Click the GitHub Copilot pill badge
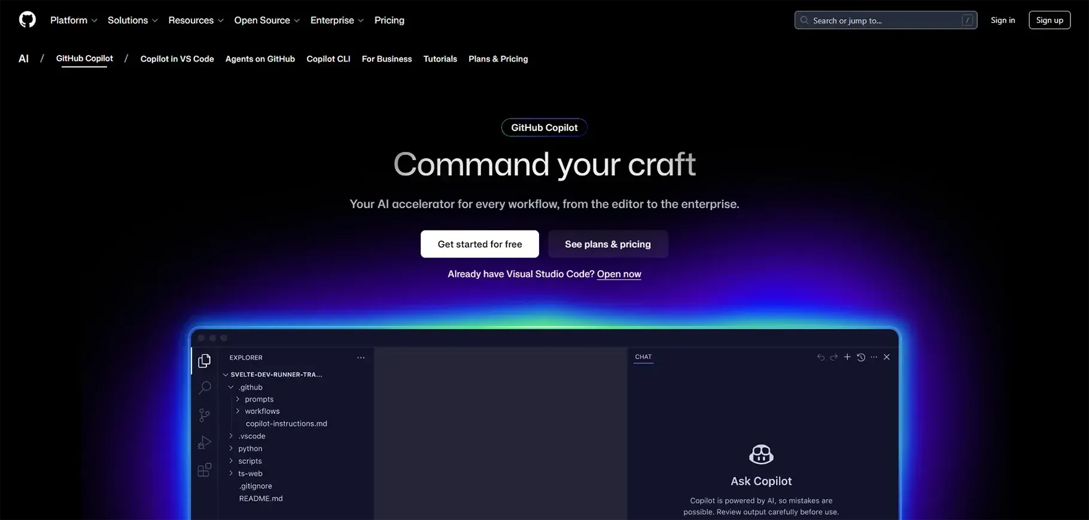Image resolution: width=1089 pixels, height=520 pixels. pyautogui.click(x=544, y=127)
